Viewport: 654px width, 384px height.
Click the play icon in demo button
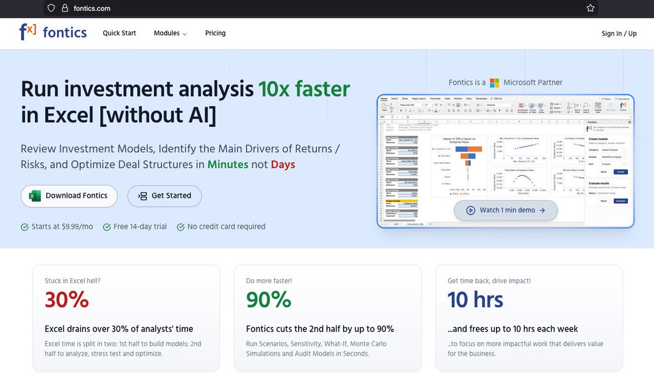tap(470, 210)
